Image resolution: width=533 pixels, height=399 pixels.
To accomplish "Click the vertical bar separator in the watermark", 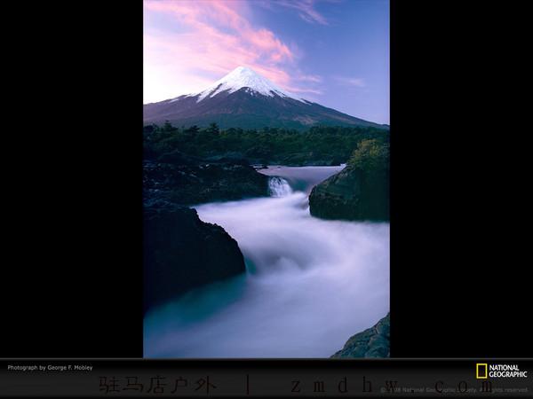I will 248,386.
